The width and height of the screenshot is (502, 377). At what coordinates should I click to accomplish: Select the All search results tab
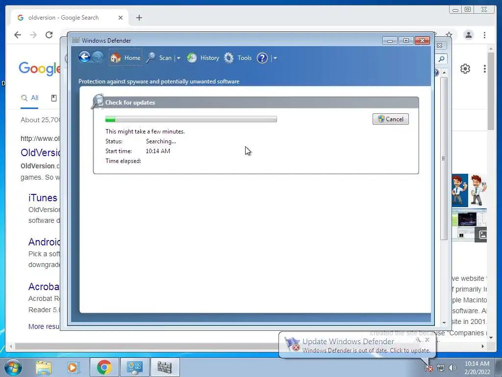29,98
